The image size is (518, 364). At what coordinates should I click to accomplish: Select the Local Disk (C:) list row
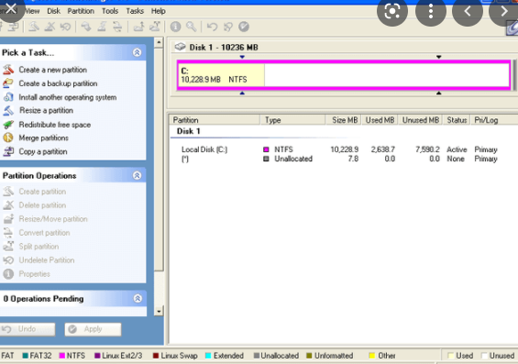pyautogui.click(x=339, y=149)
